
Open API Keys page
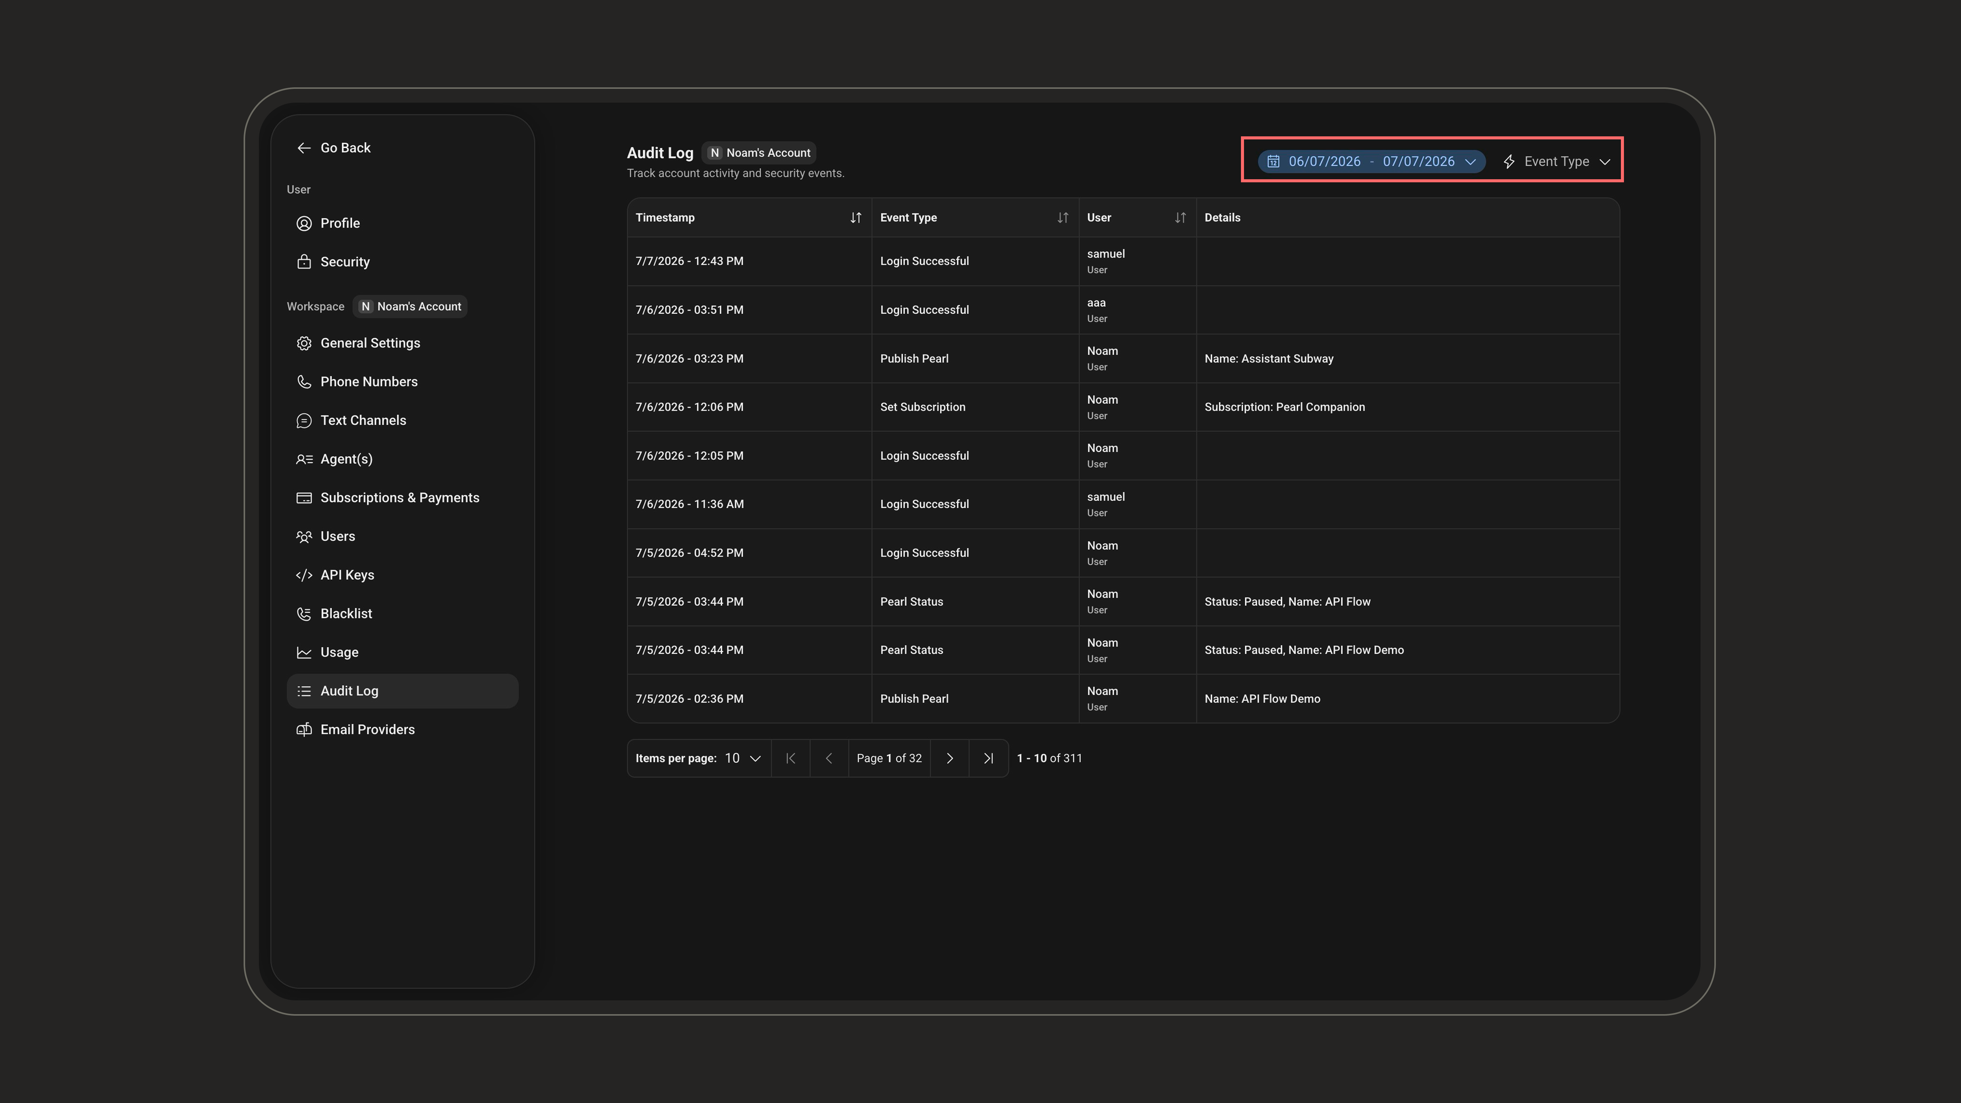(402, 576)
